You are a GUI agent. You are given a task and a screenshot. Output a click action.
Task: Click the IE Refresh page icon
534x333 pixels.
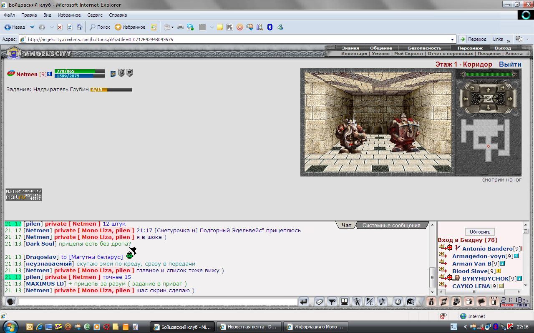pyautogui.click(x=70, y=27)
